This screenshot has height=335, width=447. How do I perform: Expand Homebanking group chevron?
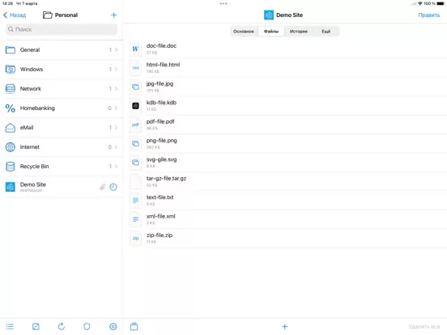click(116, 108)
